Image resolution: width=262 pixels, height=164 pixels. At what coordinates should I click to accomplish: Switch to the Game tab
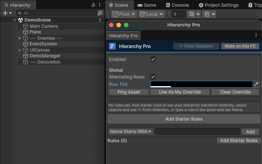(x=147, y=5)
